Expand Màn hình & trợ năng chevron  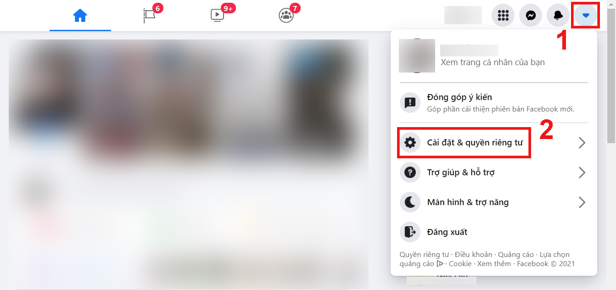(x=582, y=202)
